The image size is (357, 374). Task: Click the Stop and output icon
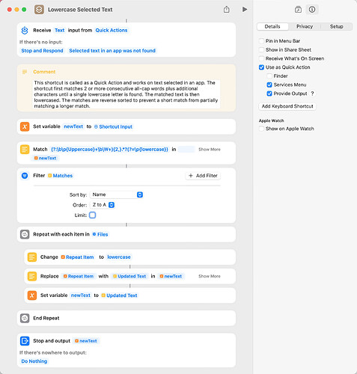coord(25,341)
